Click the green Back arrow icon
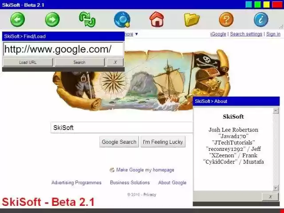Screen dimensions: 284x213 coord(17,20)
